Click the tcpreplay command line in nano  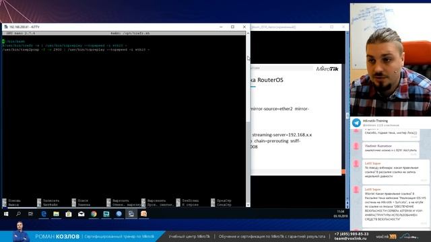(x=76, y=50)
